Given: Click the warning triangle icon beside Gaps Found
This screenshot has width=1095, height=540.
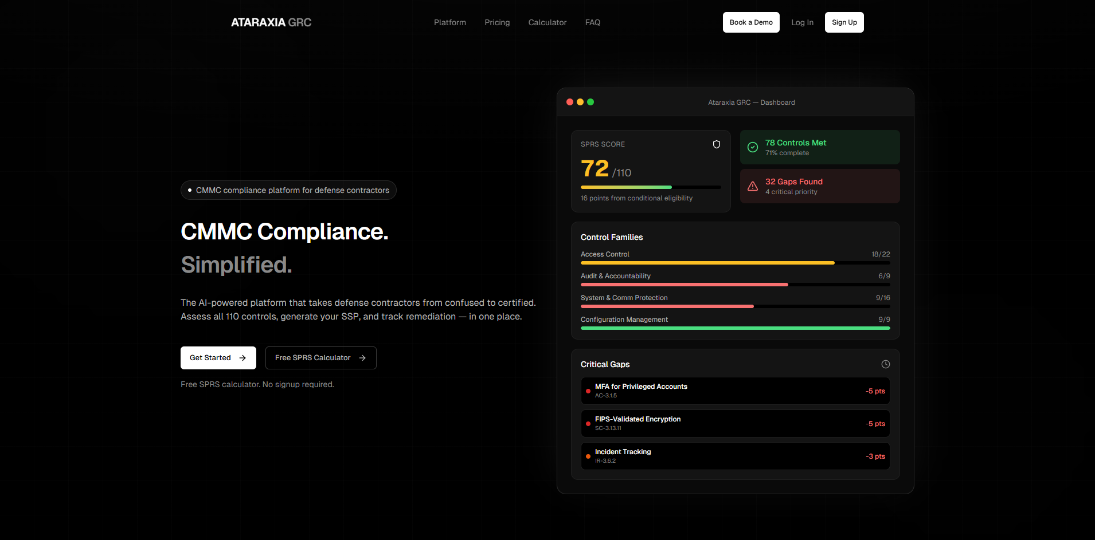Looking at the screenshot, I should coord(753,186).
